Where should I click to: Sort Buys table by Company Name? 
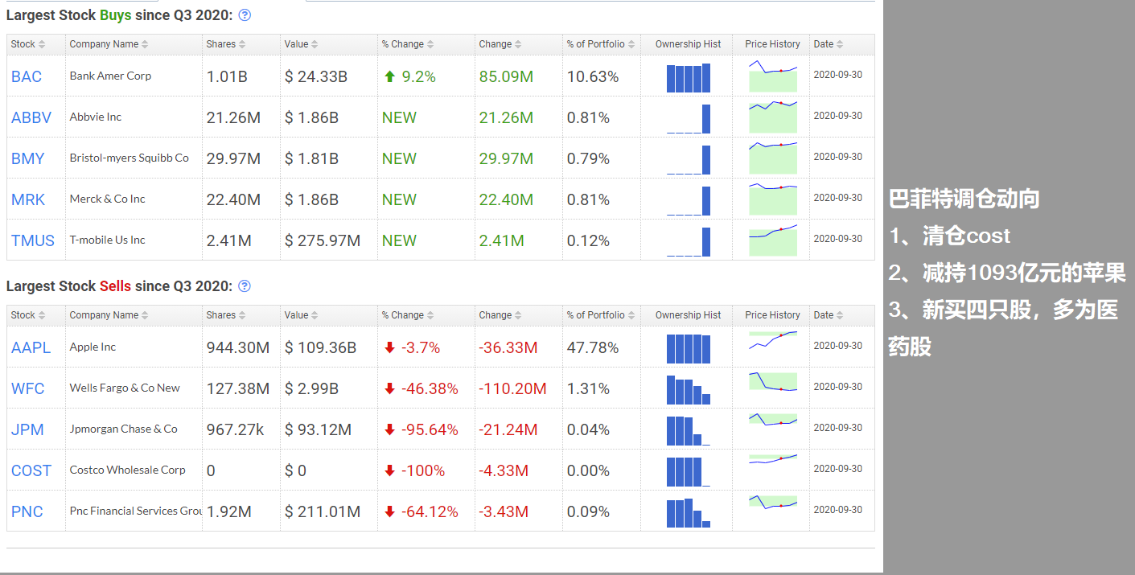109,44
